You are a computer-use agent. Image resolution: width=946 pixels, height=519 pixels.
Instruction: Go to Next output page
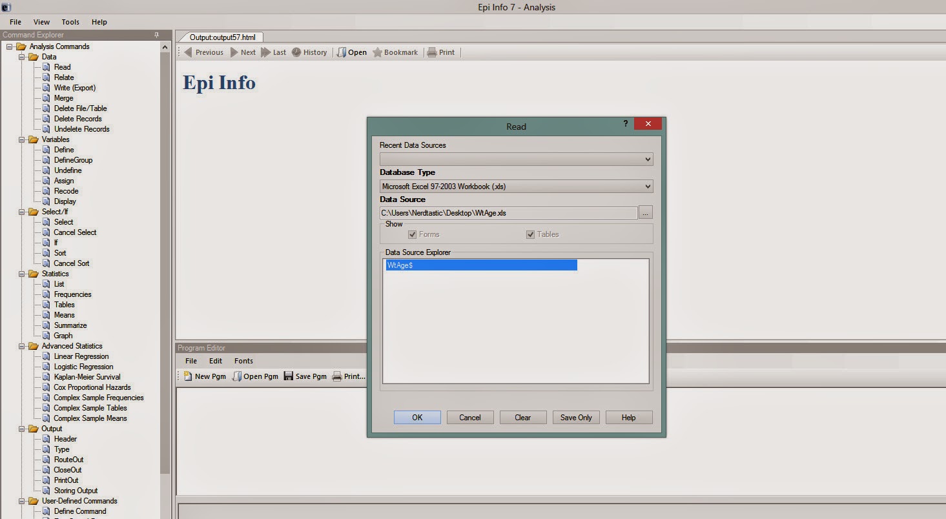tap(243, 52)
